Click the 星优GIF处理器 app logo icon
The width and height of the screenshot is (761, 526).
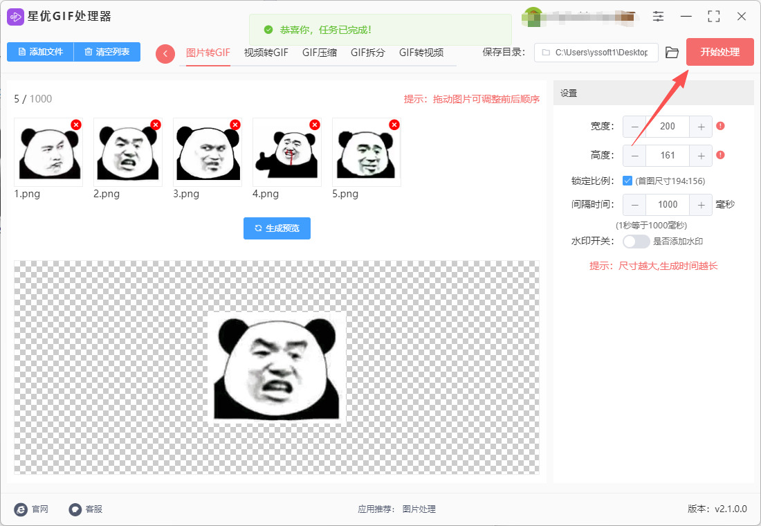[15, 17]
